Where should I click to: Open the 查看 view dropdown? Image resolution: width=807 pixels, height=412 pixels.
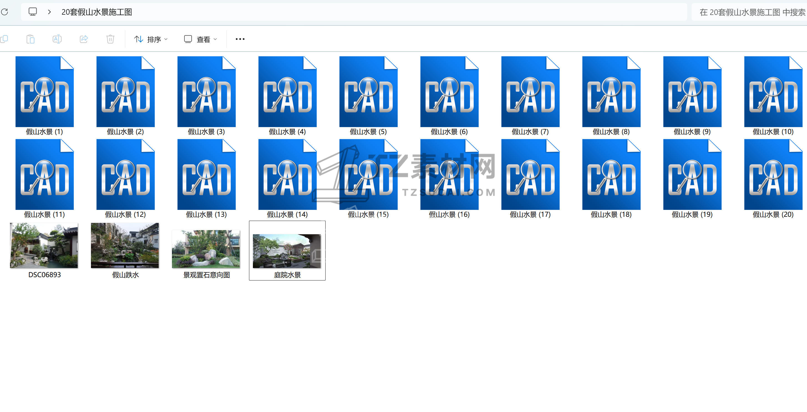pos(201,39)
